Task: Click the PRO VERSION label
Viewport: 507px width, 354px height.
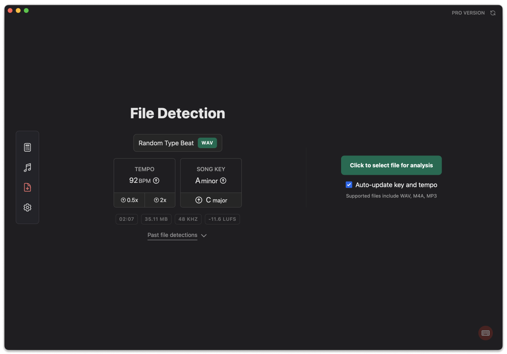Action: [468, 13]
